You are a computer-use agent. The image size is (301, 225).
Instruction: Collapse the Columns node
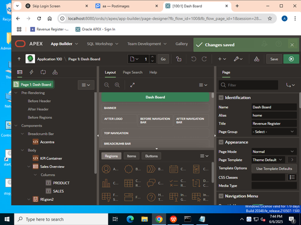point(36,175)
